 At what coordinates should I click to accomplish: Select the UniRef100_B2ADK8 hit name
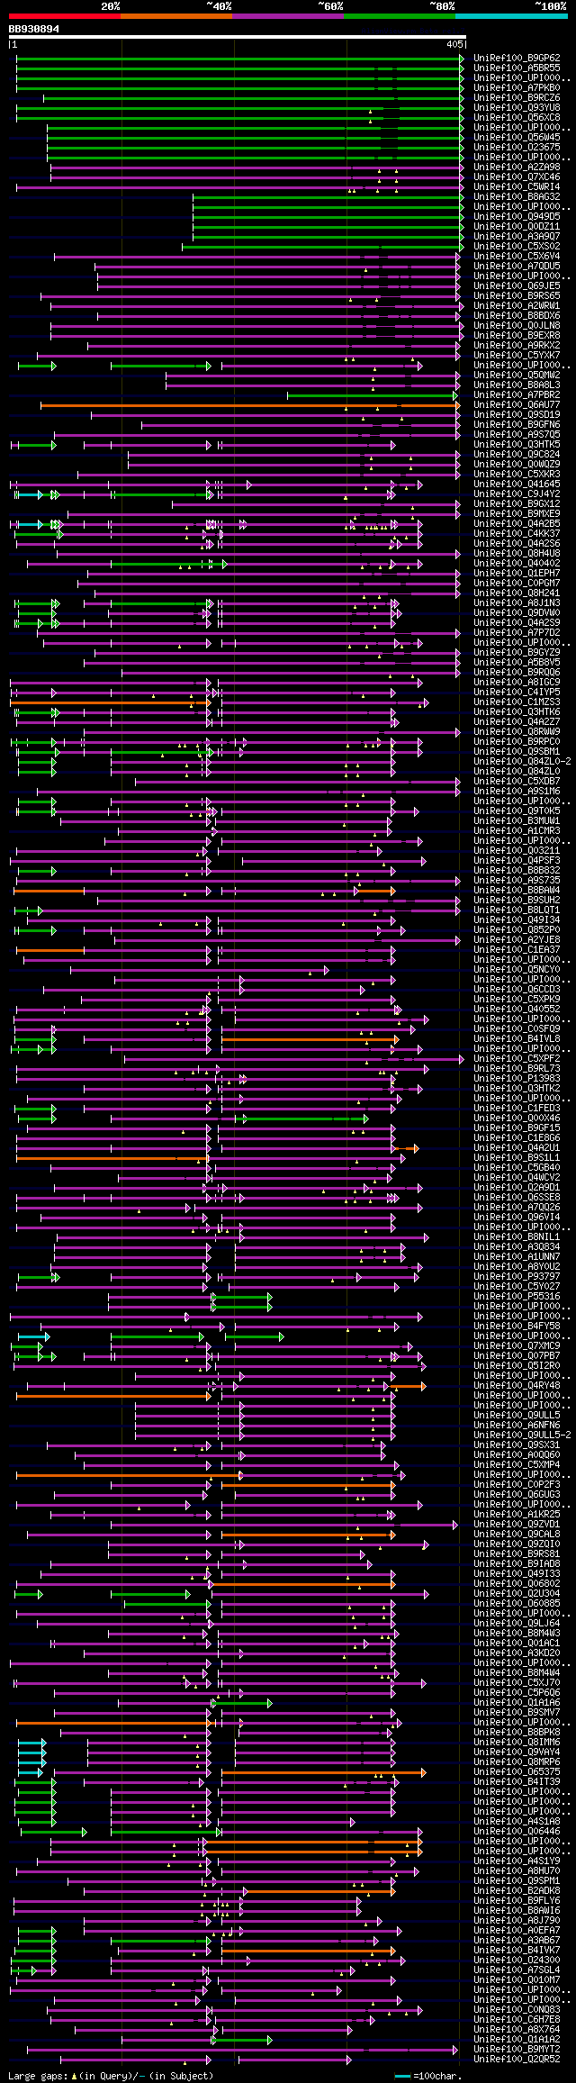(517, 1890)
